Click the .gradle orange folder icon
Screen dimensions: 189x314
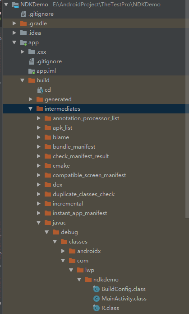point(23,23)
